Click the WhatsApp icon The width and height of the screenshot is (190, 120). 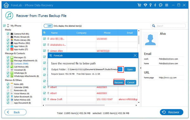(x=12, y=73)
